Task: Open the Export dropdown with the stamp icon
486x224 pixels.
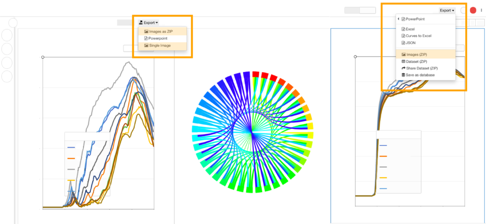Action: [149, 23]
